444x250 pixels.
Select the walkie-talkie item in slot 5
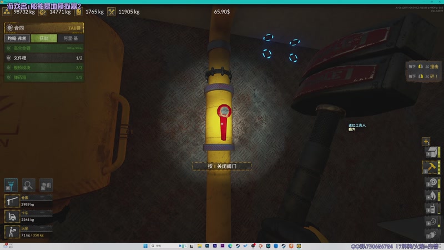432,209
